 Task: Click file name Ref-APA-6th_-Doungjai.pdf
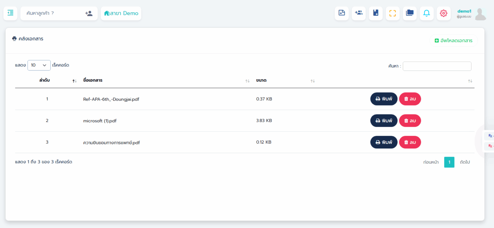[x=111, y=99]
